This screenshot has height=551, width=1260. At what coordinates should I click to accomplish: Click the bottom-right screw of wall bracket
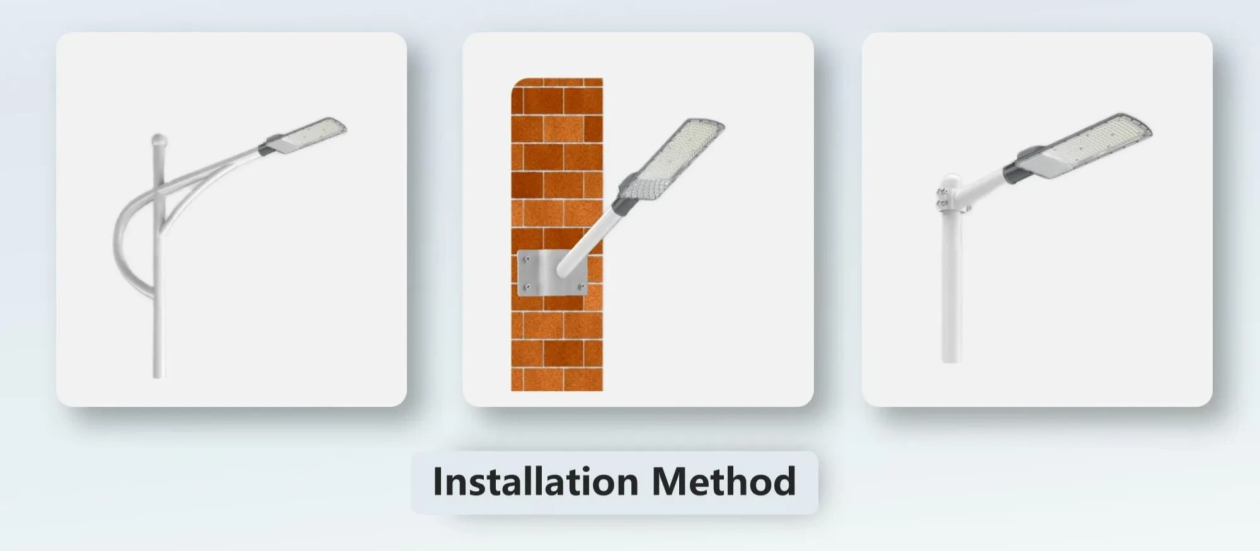click(x=581, y=287)
